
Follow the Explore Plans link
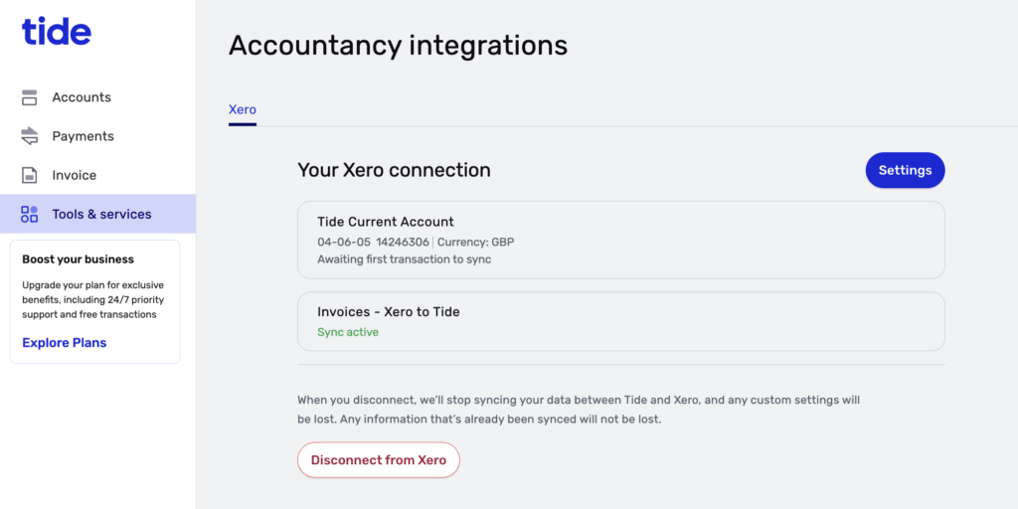coord(65,343)
